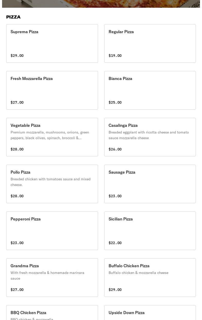Click the Vegetable Pizza ingredients description
This screenshot has height=320, width=202.
pos(50,135)
